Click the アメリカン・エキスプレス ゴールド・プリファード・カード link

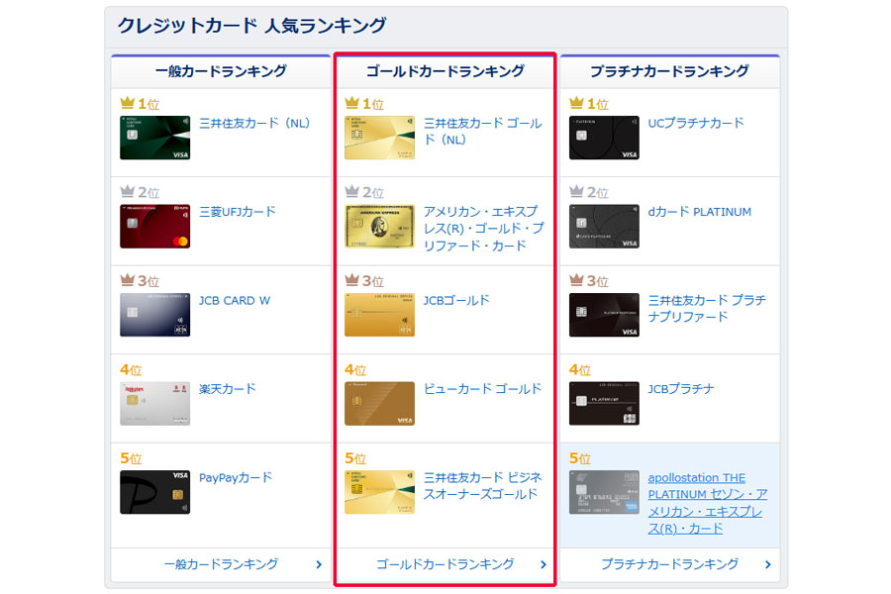click(x=483, y=229)
